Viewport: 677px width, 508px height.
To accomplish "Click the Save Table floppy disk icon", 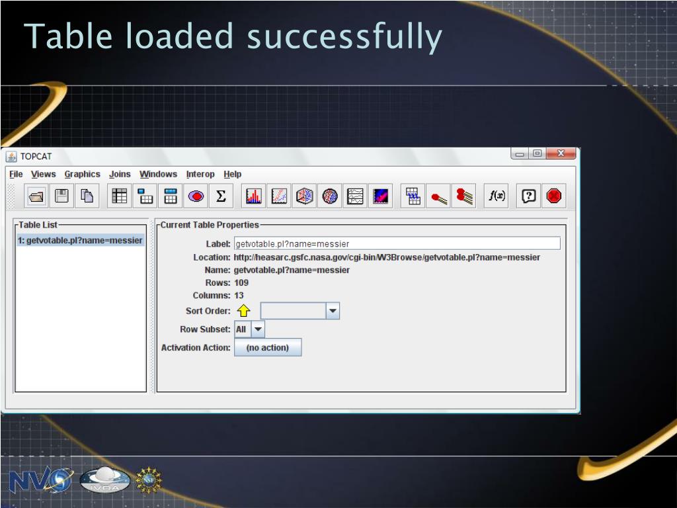I will click(61, 196).
